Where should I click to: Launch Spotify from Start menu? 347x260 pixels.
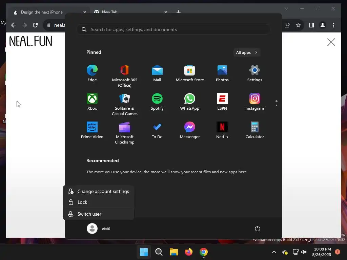point(157,102)
